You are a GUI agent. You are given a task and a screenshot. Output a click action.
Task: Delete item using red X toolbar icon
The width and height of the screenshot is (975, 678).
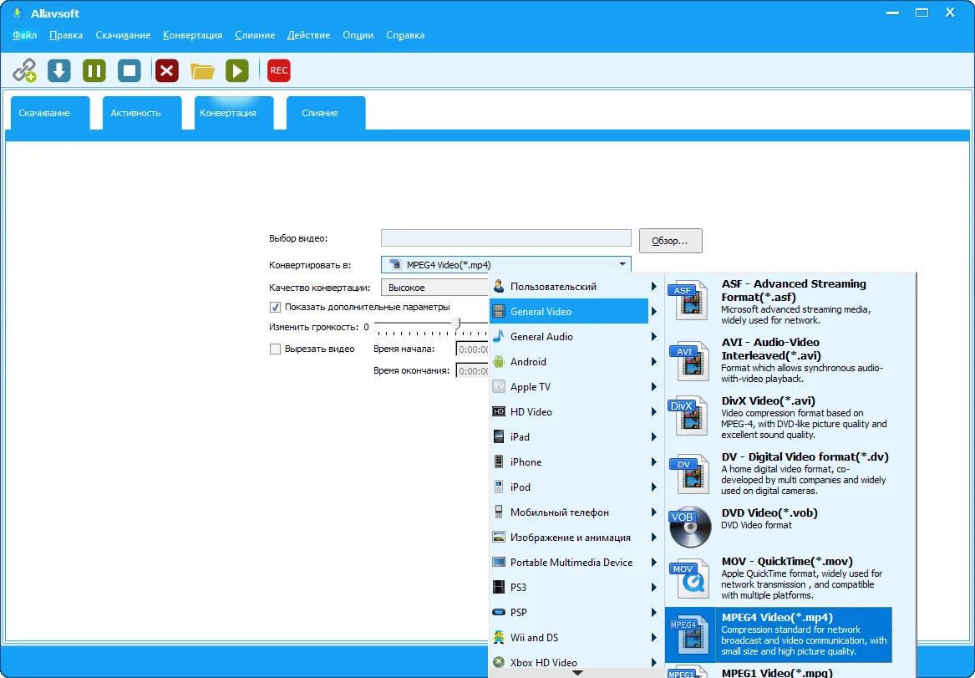[x=167, y=71]
